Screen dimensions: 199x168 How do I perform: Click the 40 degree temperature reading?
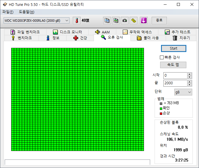(x=85, y=20)
